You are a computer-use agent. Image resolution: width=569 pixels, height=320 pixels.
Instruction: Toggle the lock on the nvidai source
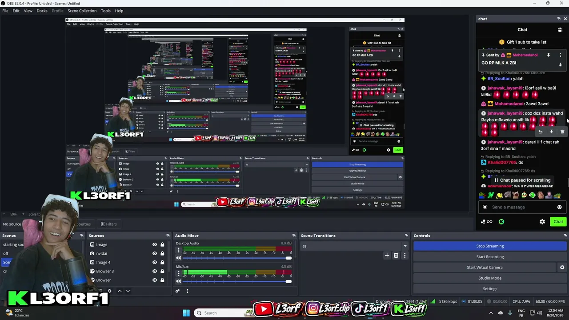pyautogui.click(x=162, y=253)
